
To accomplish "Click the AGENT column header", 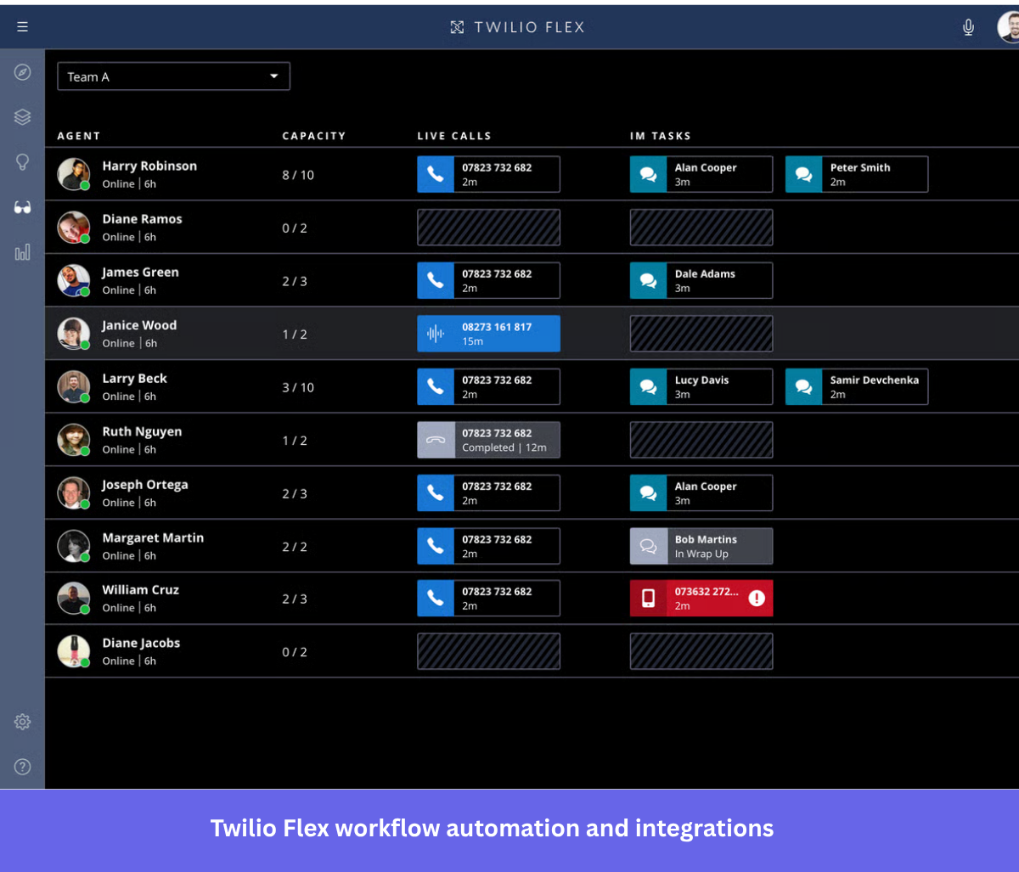I will (78, 136).
